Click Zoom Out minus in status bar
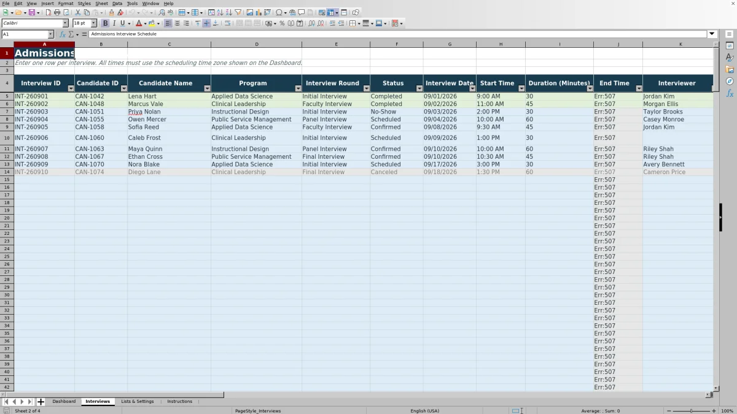 pos(669,411)
